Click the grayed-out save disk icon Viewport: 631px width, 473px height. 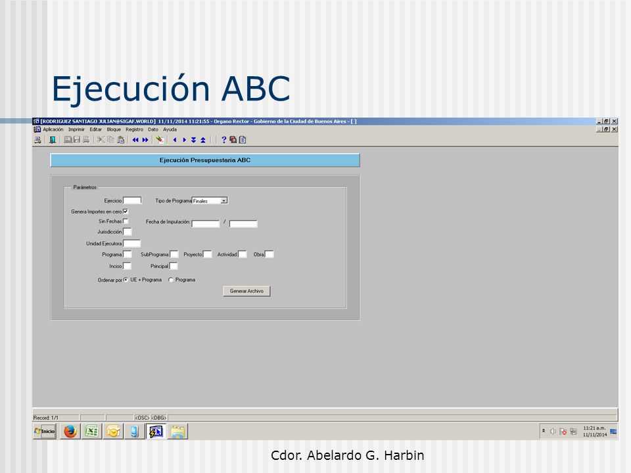click(x=76, y=139)
